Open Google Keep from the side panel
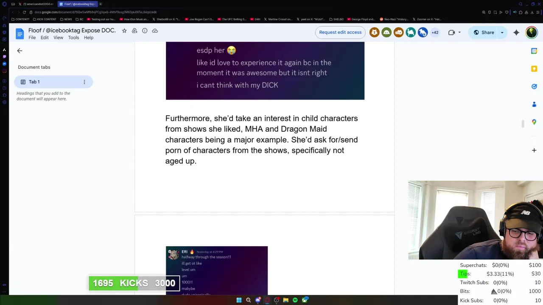The height and width of the screenshot is (305, 543). pyautogui.click(x=534, y=69)
